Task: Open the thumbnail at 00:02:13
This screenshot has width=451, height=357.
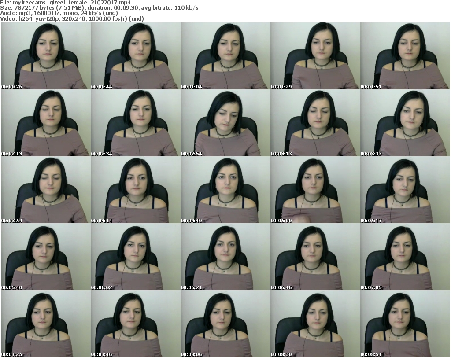Action: click(46, 123)
